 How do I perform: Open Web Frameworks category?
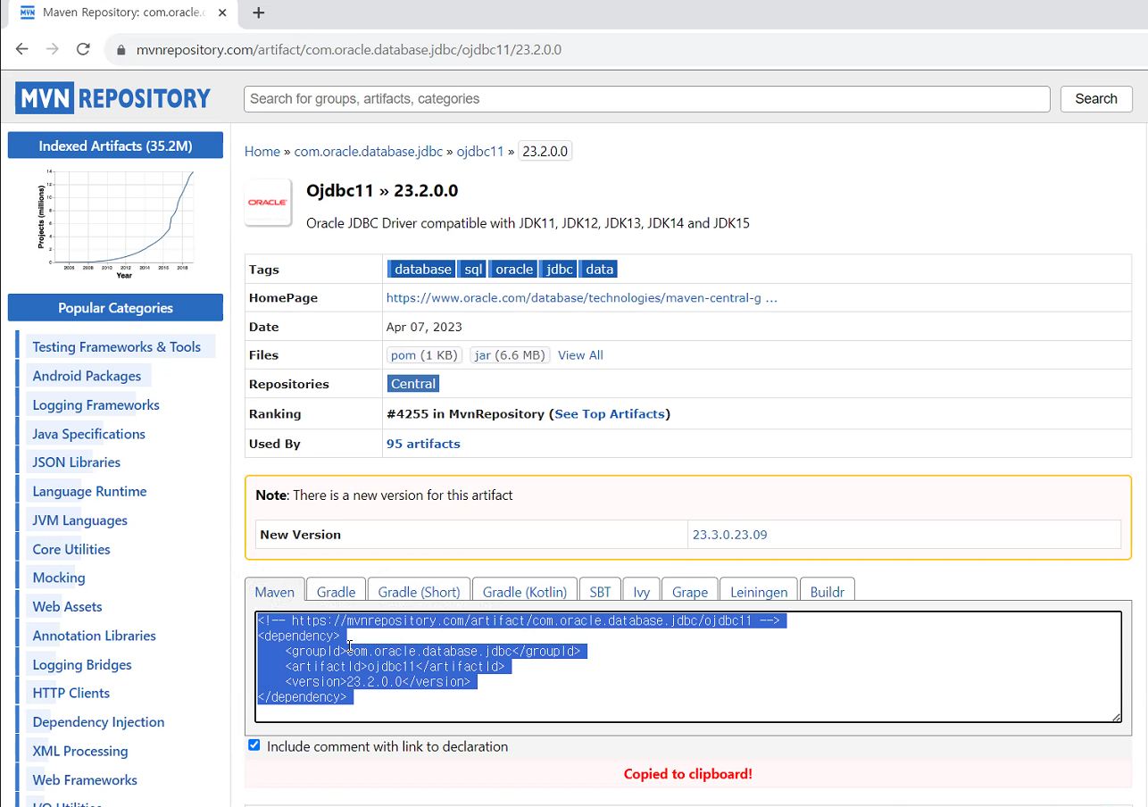(x=85, y=780)
